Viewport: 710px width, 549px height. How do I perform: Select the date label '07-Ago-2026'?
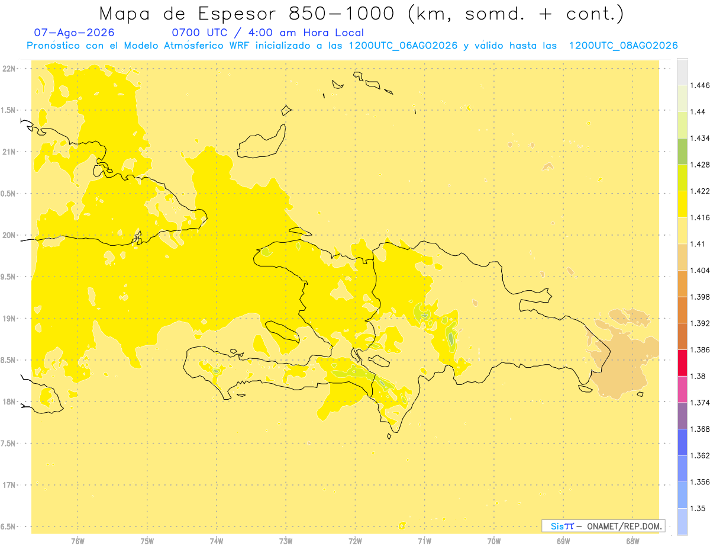tap(75, 33)
